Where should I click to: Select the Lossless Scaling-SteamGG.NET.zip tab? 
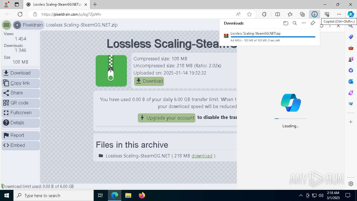tap(57, 4)
